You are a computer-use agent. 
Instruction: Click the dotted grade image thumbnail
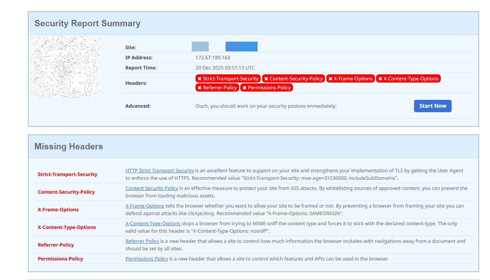(66, 67)
